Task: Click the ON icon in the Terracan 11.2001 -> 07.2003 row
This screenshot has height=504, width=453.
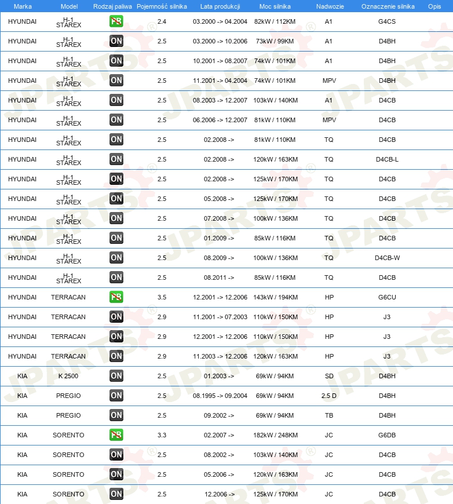Action: tap(116, 317)
